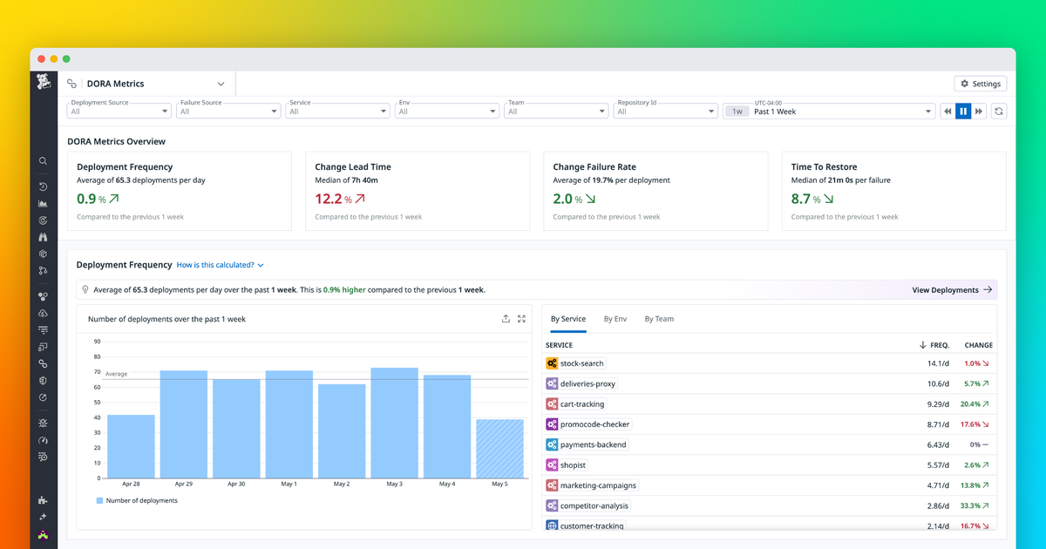Screen dimensions: 1046x549
Task: Toggle 'Number of deployments' legend swatch
Action: [99, 501]
